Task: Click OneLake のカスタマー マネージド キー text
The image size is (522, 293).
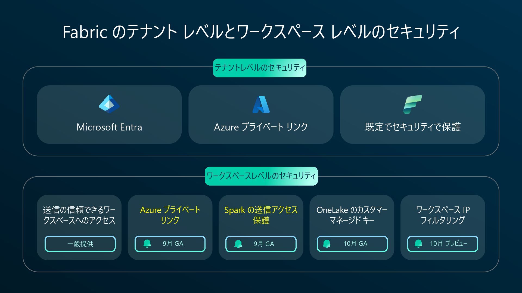Action: click(x=352, y=215)
